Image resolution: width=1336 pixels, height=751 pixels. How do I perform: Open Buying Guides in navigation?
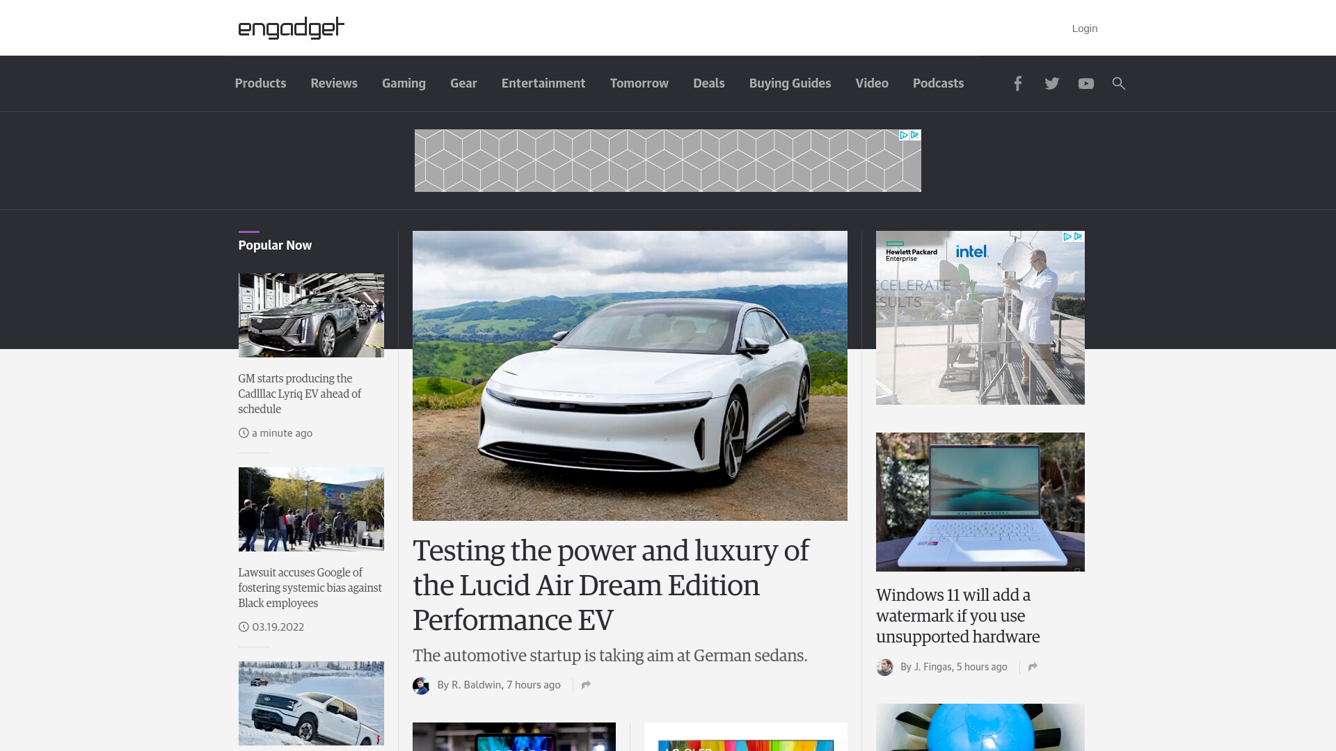click(790, 83)
